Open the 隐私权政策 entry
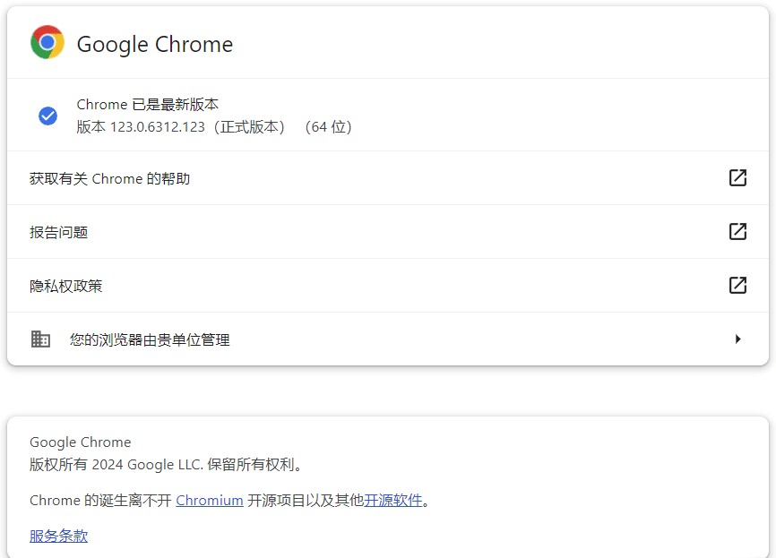 coord(388,286)
